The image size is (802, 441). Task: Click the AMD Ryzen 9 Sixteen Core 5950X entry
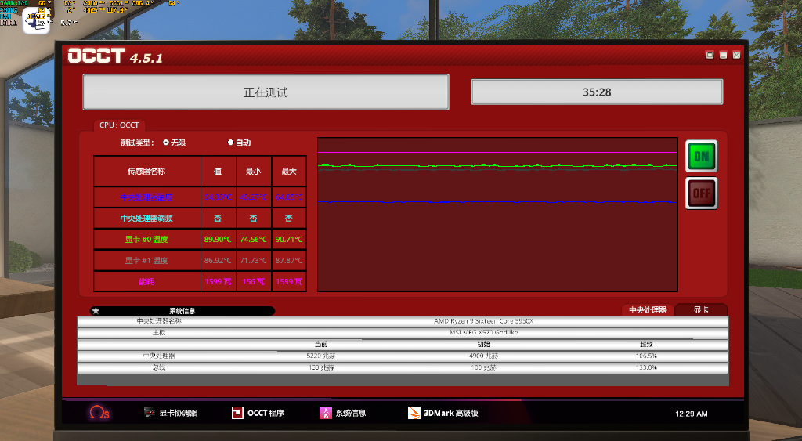click(x=483, y=321)
